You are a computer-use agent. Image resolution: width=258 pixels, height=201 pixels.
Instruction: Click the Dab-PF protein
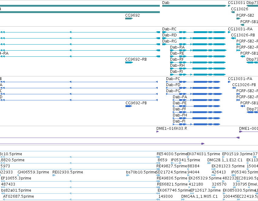[197, 112]
